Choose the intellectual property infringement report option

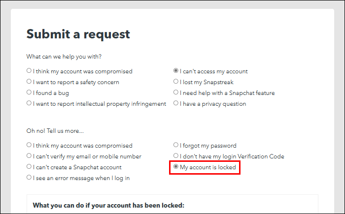tap(29, 103)
